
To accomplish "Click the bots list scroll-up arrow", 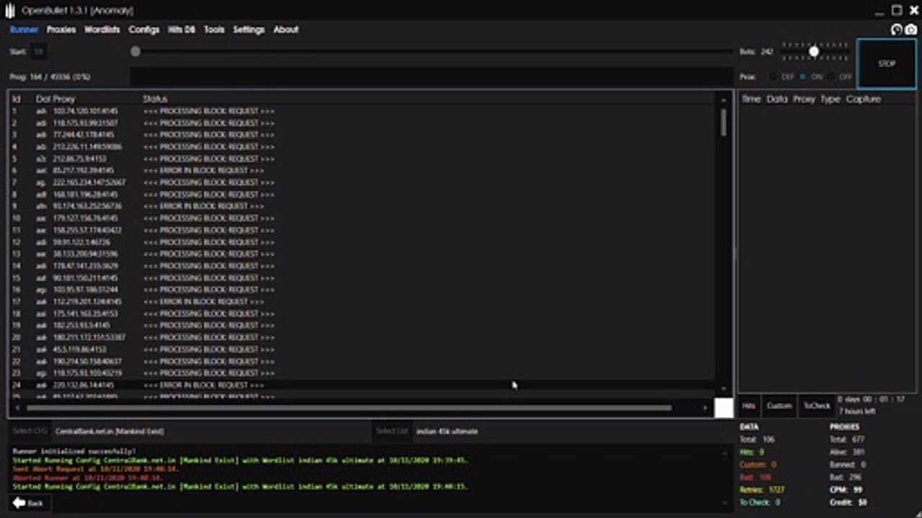I will coord(724,99).
